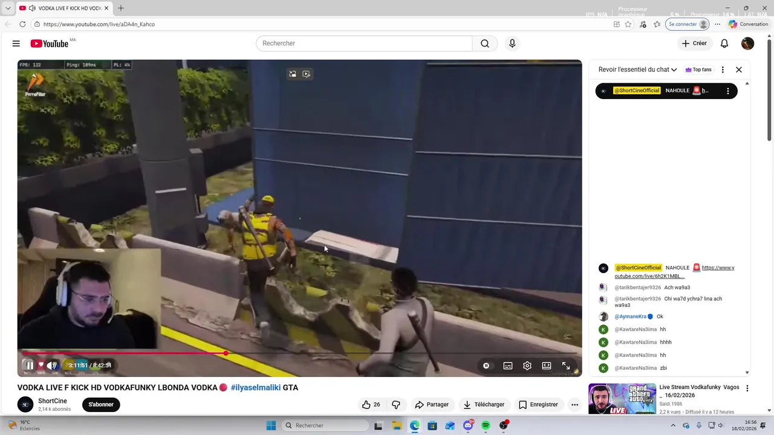The width and height of the screenshot is (774, 435).
Task: Share video with Partager
Action: [432, 404]
